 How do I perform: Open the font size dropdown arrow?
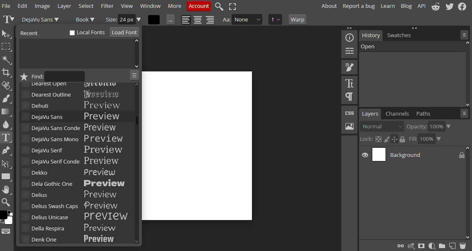pos(139,19)
